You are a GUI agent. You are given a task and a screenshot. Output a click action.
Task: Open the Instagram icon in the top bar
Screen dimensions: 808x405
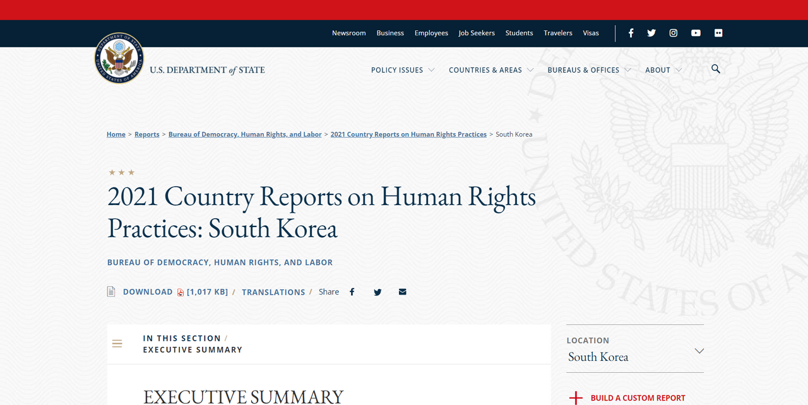coord(674,33)
